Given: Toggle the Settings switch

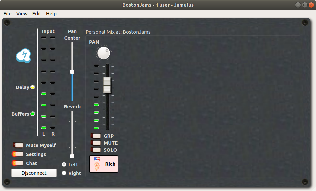Looking at the screenshot, I should 18,154.
